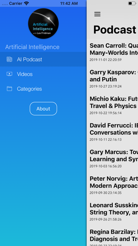Tap the Artificial Intelligence podcast logo

(43, 24)
